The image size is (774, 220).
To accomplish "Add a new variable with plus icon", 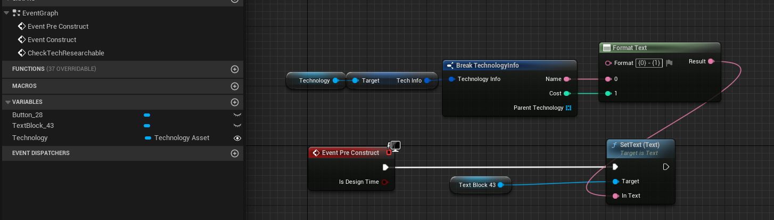I will click(x=234, y=102).
